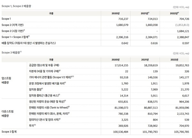Select the total 100,536,484
Screen dimensions: 192x138
121,132
